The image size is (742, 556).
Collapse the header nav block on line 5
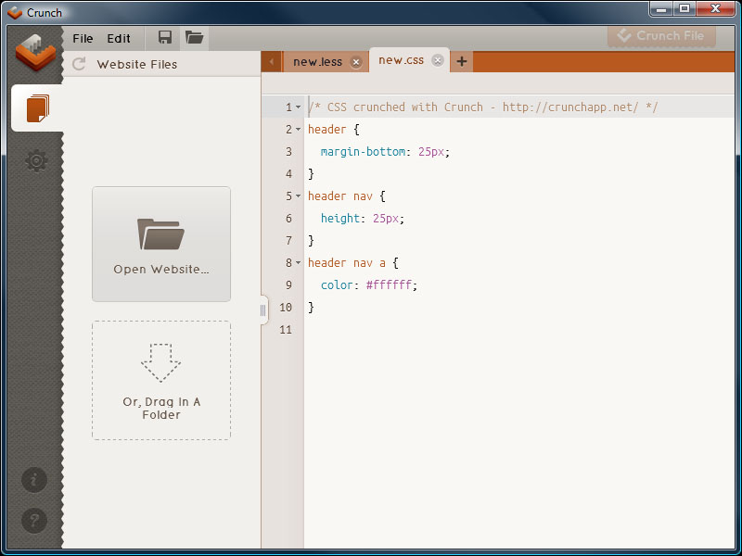point(298,196)
